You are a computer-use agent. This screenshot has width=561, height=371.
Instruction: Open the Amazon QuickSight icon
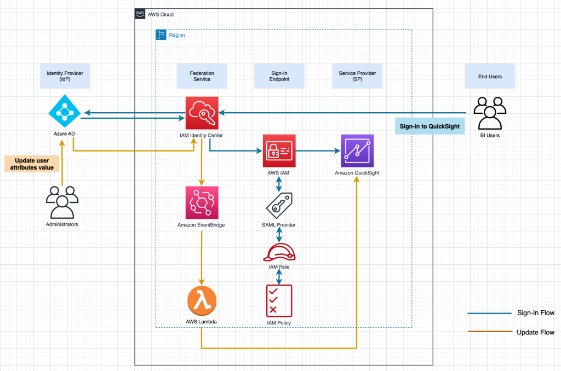coord(357,152)
